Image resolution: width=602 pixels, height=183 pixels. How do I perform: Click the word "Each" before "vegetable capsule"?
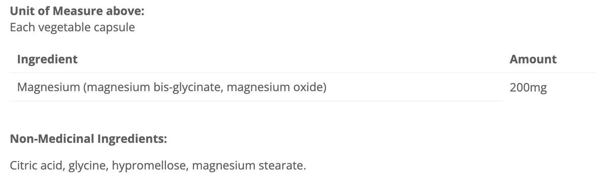(20, 28)
